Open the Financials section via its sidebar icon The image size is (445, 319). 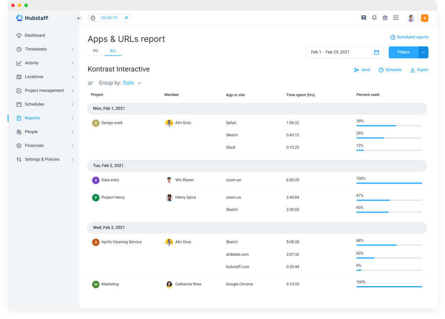point(19,145)
